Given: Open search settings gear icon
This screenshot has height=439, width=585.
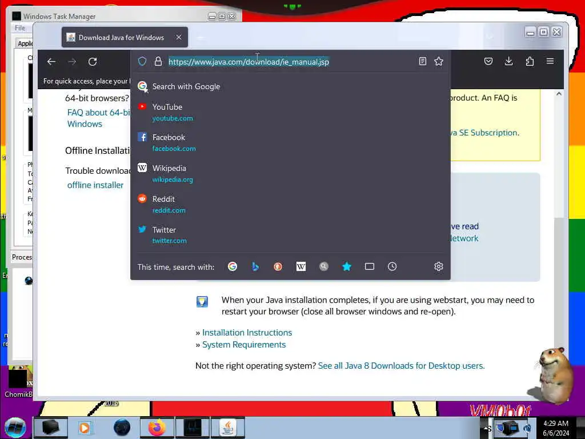Looking at the screenshot, I should (x=439, y=266).
